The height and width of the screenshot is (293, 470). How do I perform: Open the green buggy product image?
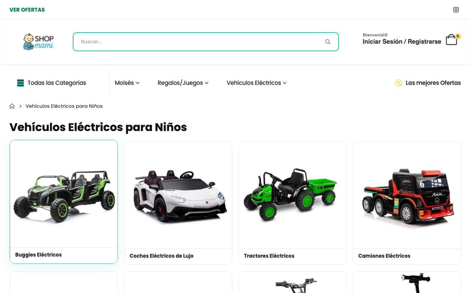coord(64,194)
